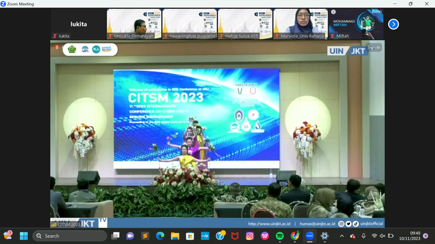The width and height of the screenshot is (435, 244).
Task: Click the UIN JKT logo on shared video
Action: click(347, 51)
